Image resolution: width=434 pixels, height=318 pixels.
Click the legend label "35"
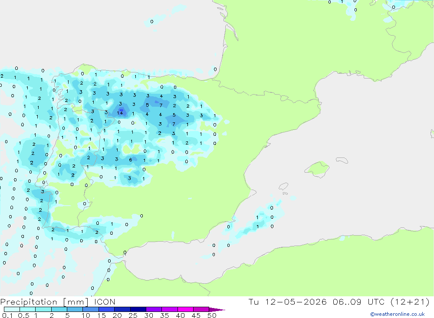(x=164, y=315)
